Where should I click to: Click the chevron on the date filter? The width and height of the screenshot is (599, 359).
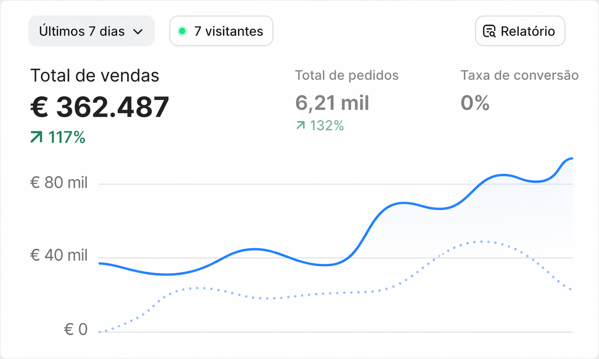(x=138, y=32)
